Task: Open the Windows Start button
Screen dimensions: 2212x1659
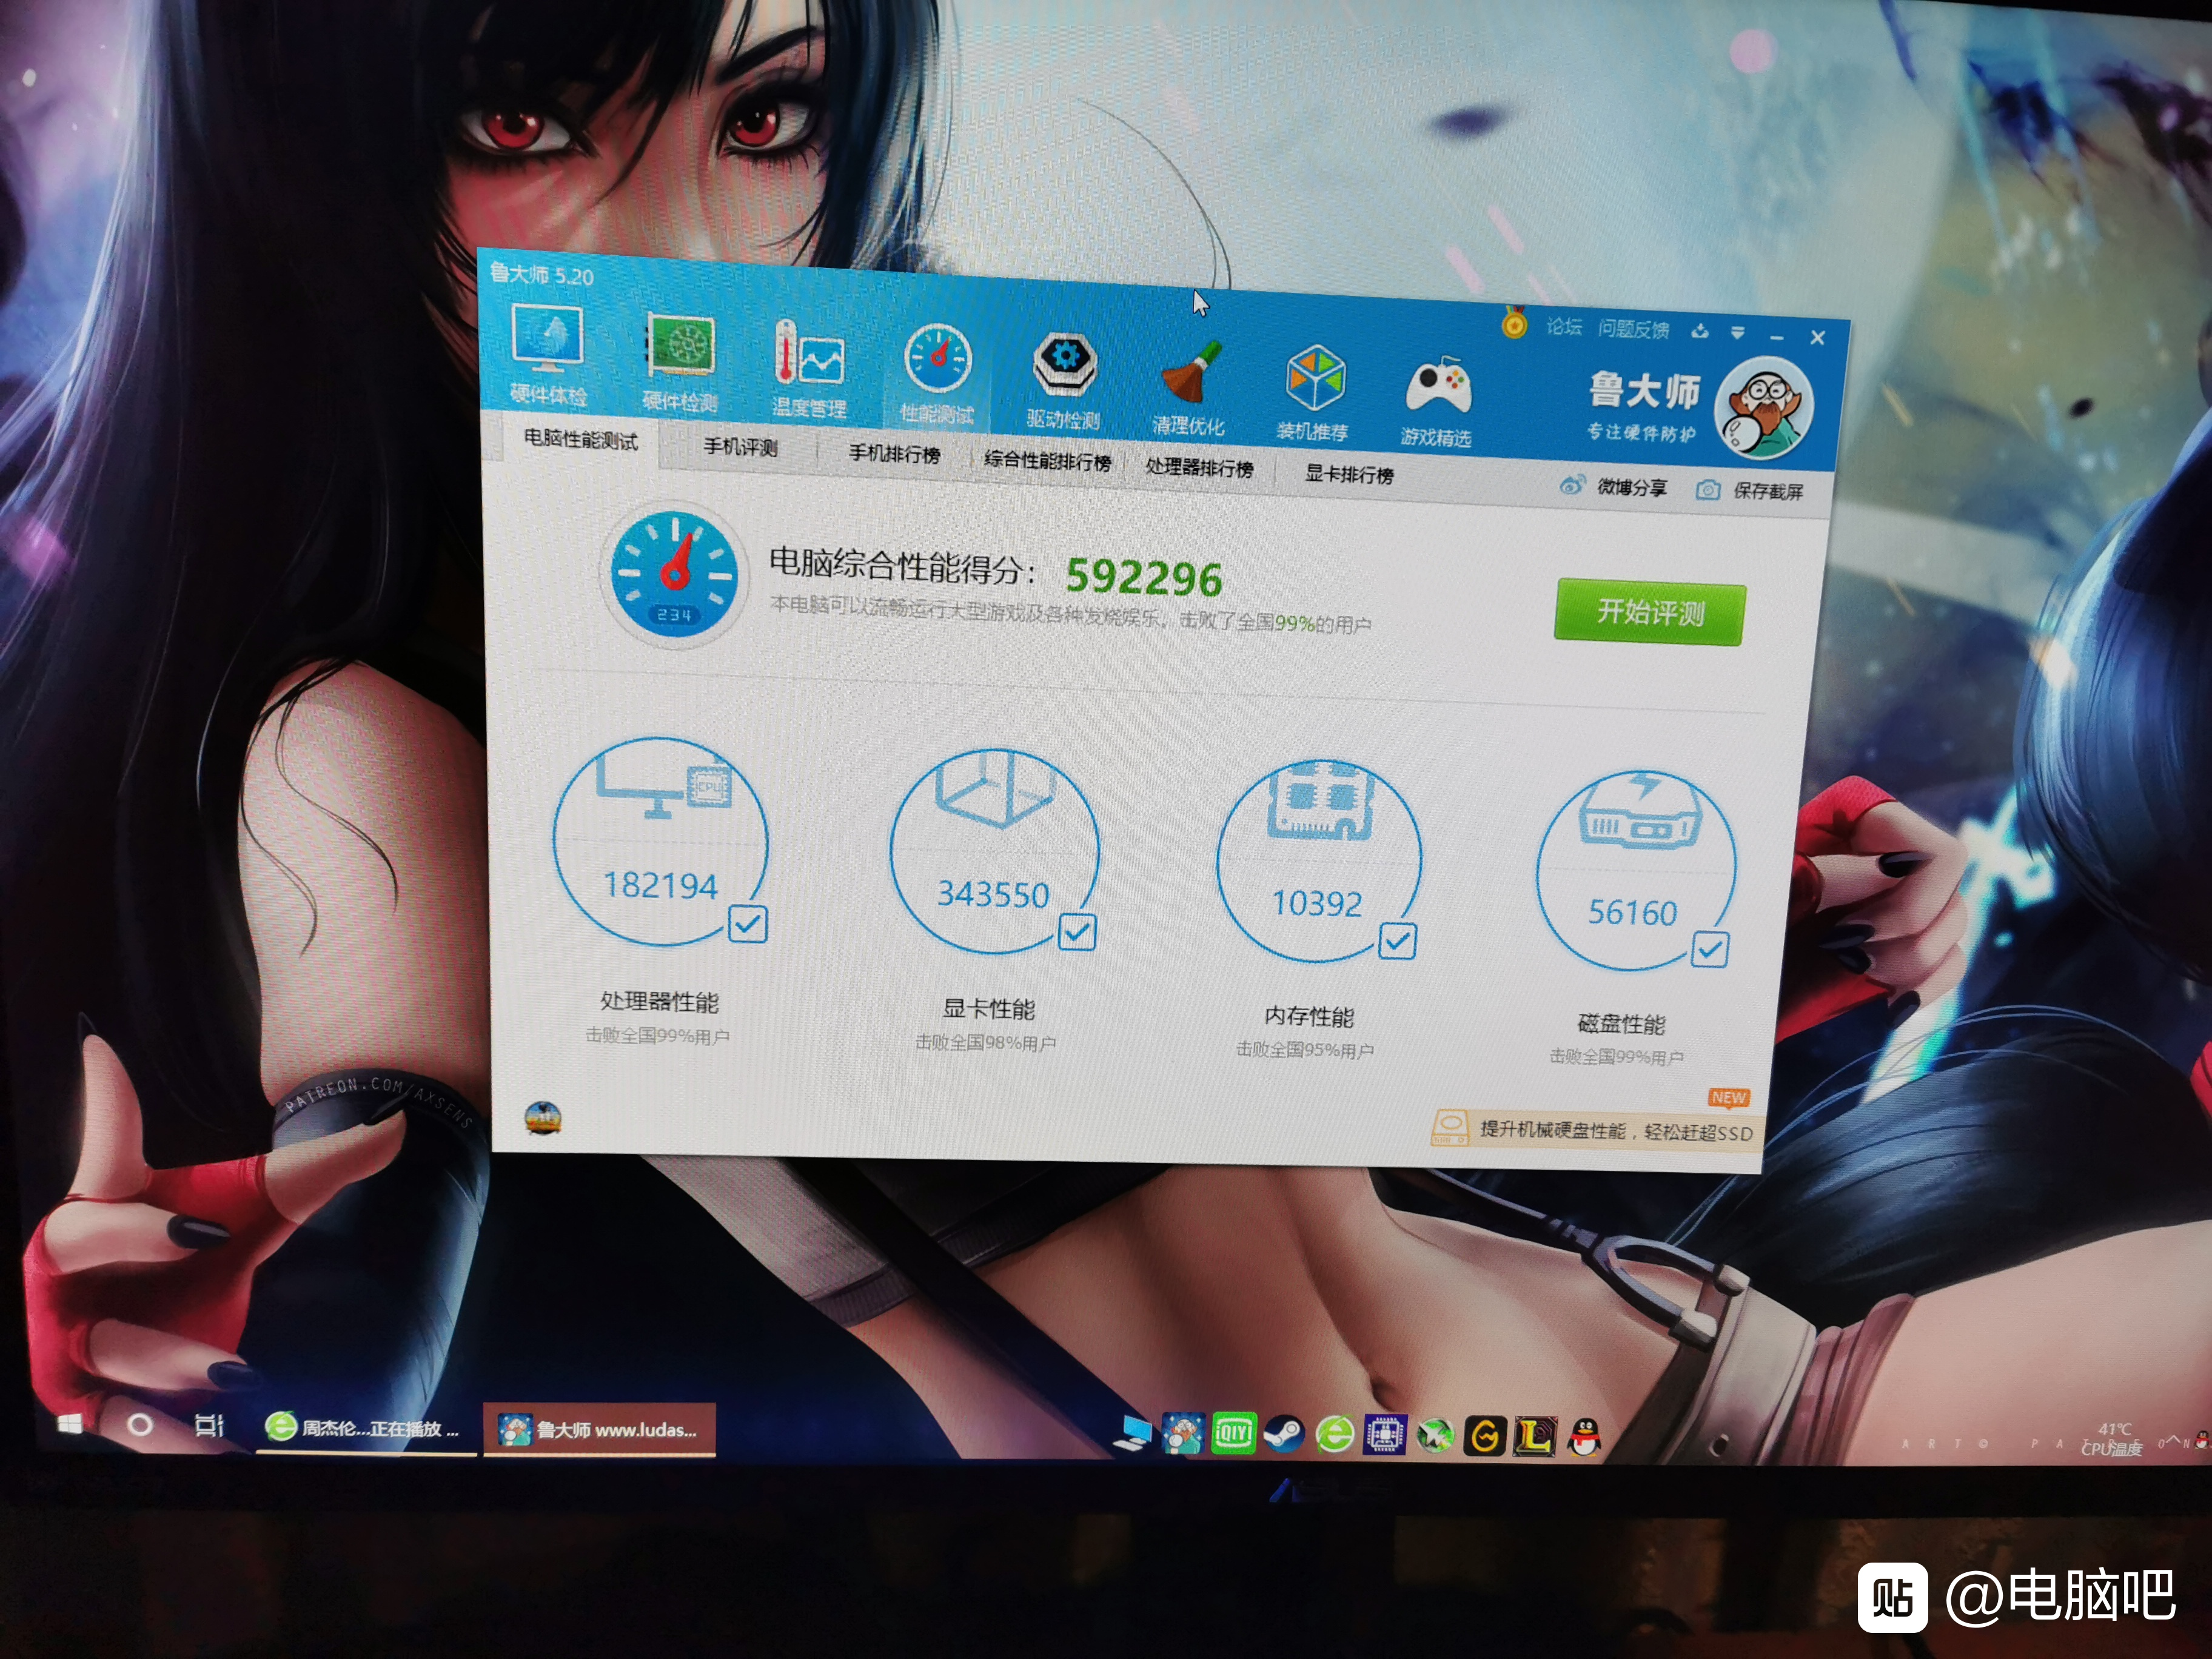Action: click(x=69, y=1423)
